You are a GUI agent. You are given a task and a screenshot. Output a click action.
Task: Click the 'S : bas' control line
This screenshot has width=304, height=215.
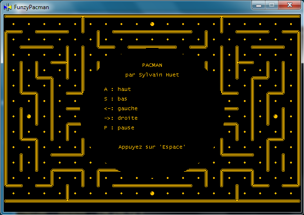pyautogui.click(x=116, y=99)
